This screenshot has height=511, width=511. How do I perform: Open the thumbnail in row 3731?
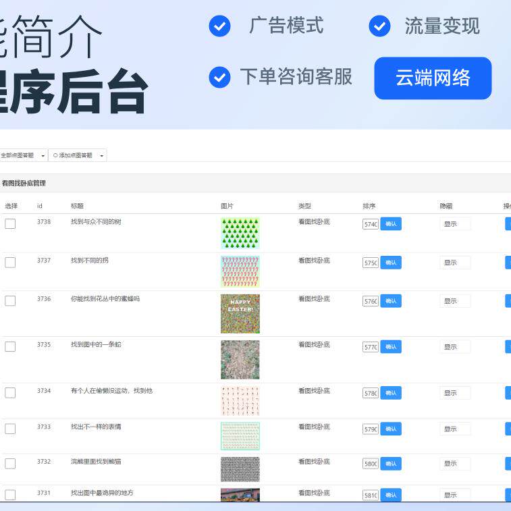pos(240,495)
